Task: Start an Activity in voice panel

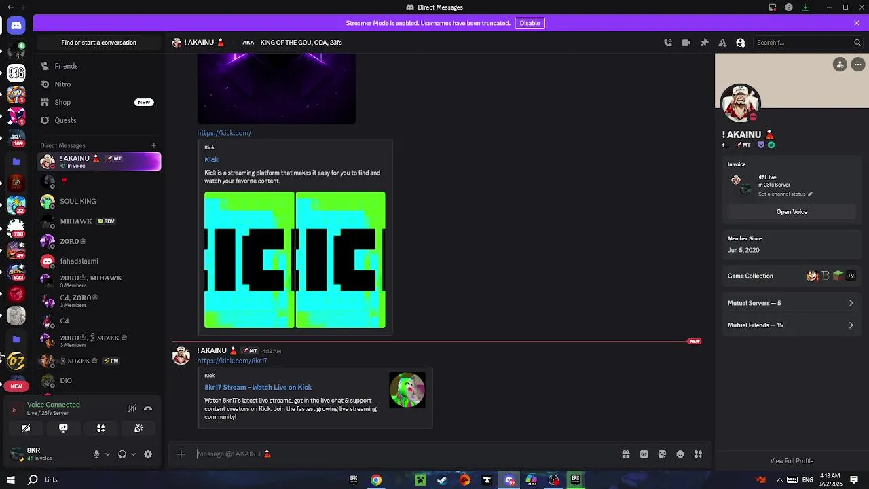Action: [x=100, y=429]
